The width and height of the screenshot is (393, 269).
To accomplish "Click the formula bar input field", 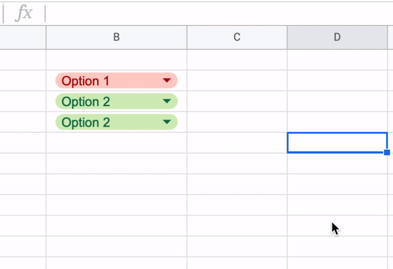I will [214, 13].
